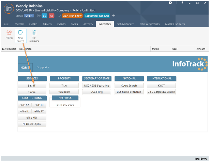This screenshot has width=211, height=163.
Task: Click the COURT E FILING header
Action: [x=32, y=98]
